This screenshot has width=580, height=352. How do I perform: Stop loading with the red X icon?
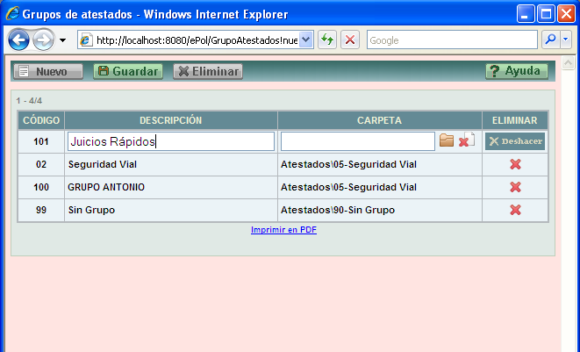350,40
